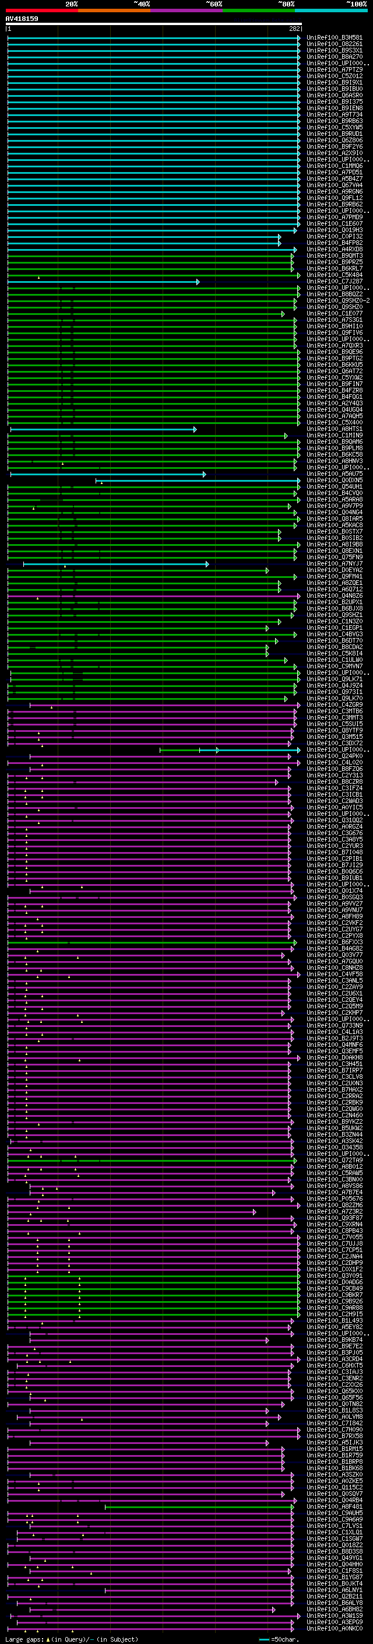Select label UniRef100_C5XYW5
This screenshot has height=1644, width=373.
[x=335, y=127]
